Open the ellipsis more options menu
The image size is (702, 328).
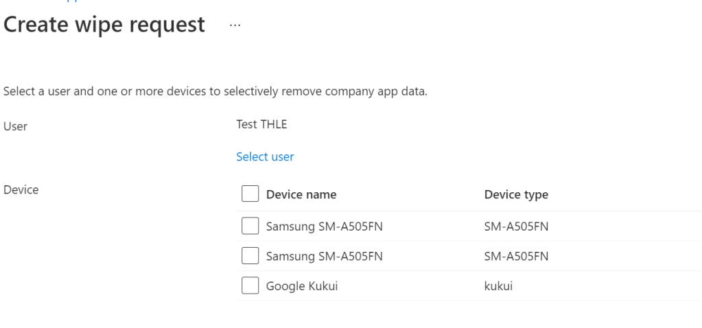click(235, 25)
